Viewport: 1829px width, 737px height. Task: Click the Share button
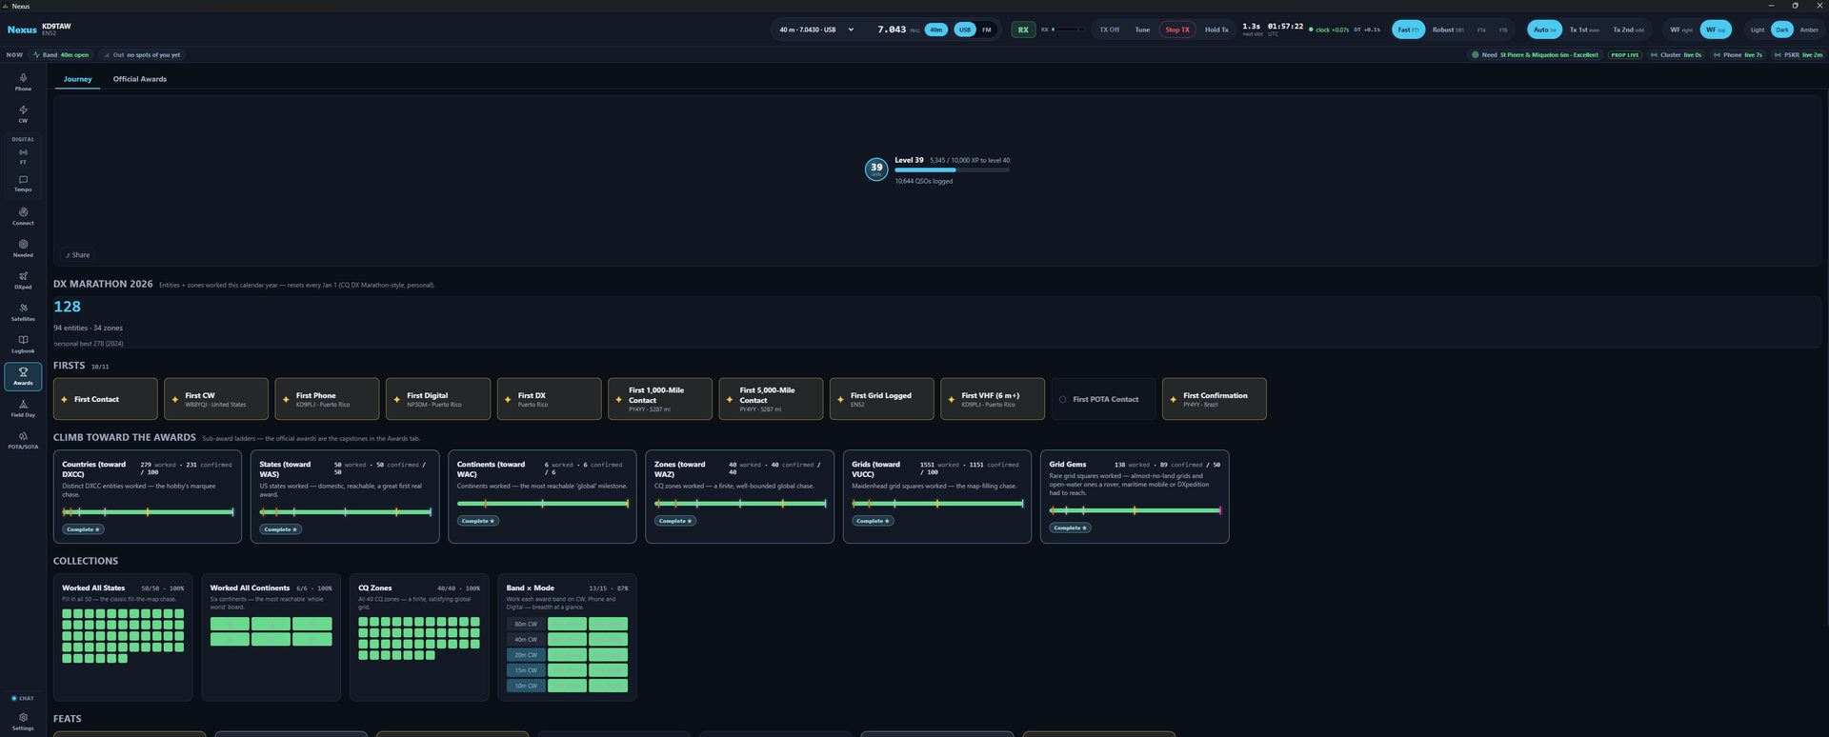point(77,255)
